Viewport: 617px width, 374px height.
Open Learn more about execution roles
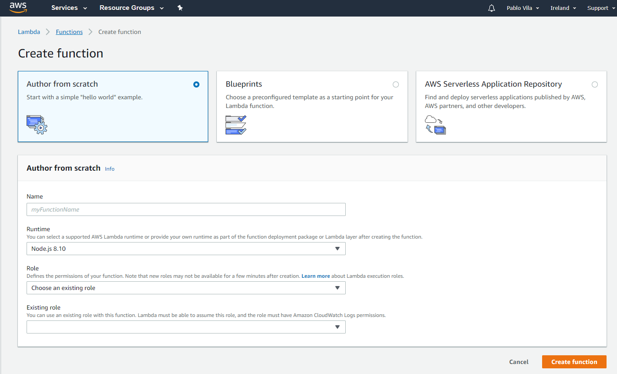click(316, 276)
